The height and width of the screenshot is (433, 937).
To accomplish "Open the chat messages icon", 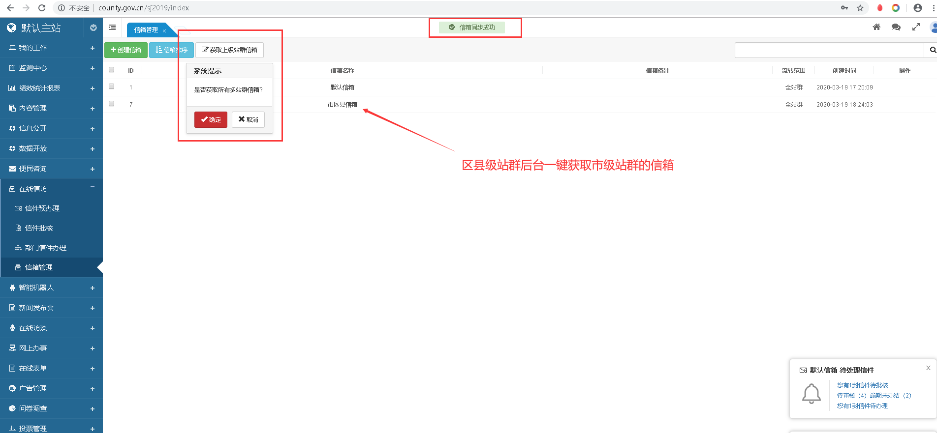I will pos(896,27).
